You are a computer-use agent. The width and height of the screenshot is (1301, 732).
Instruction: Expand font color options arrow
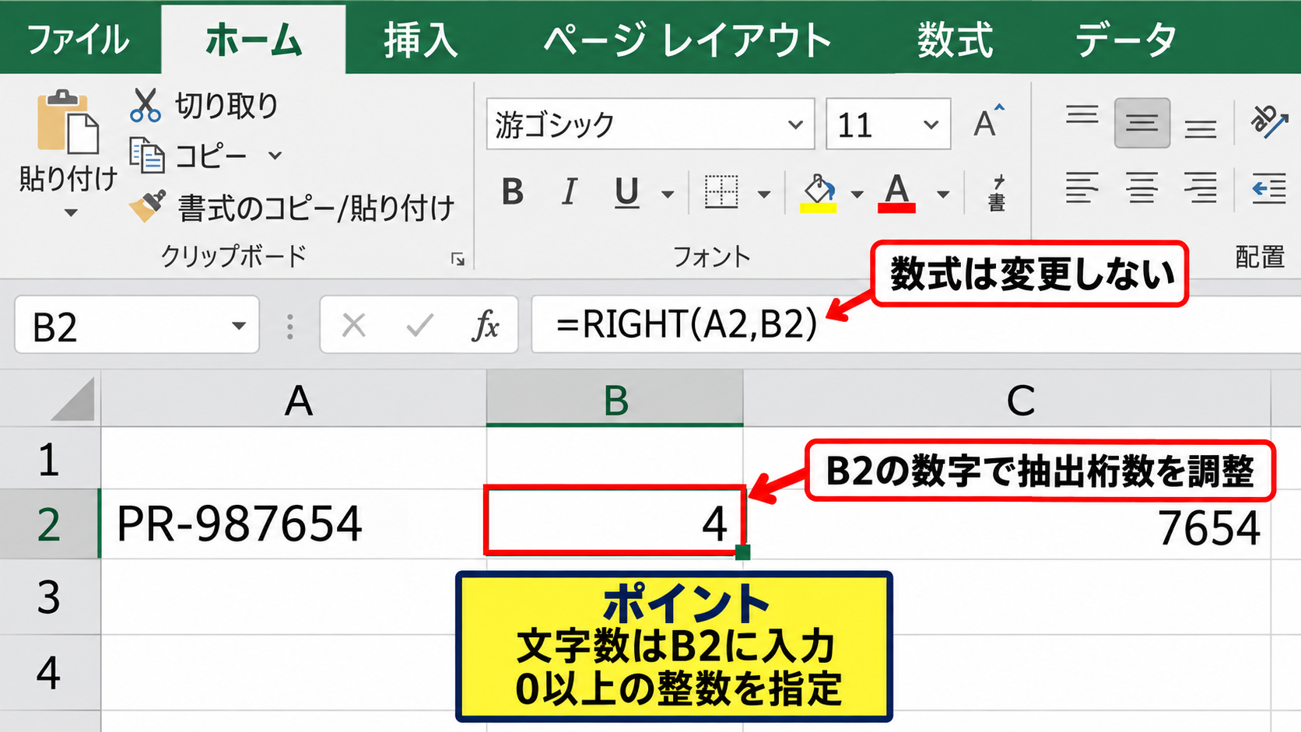[942, 194]
